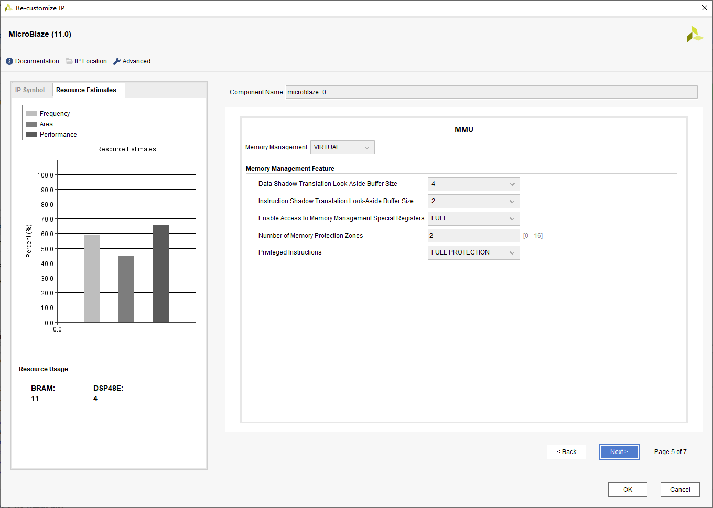Click the Area legend swatch
This screenshot has width=713, height=508.
point(31,124)
